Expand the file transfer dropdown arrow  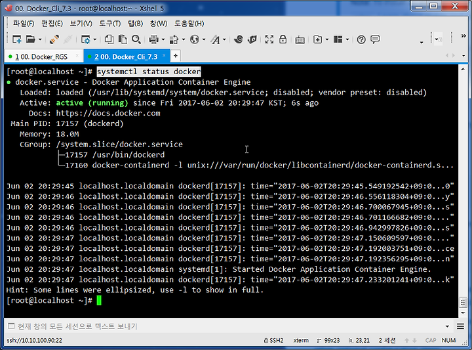(184, 39)
